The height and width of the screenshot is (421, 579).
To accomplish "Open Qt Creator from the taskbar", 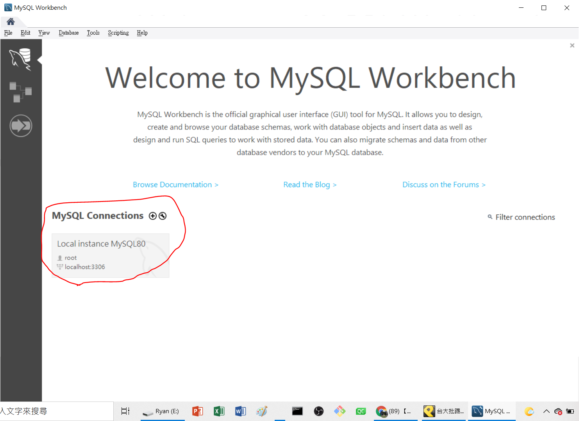I will pos(361,411).
